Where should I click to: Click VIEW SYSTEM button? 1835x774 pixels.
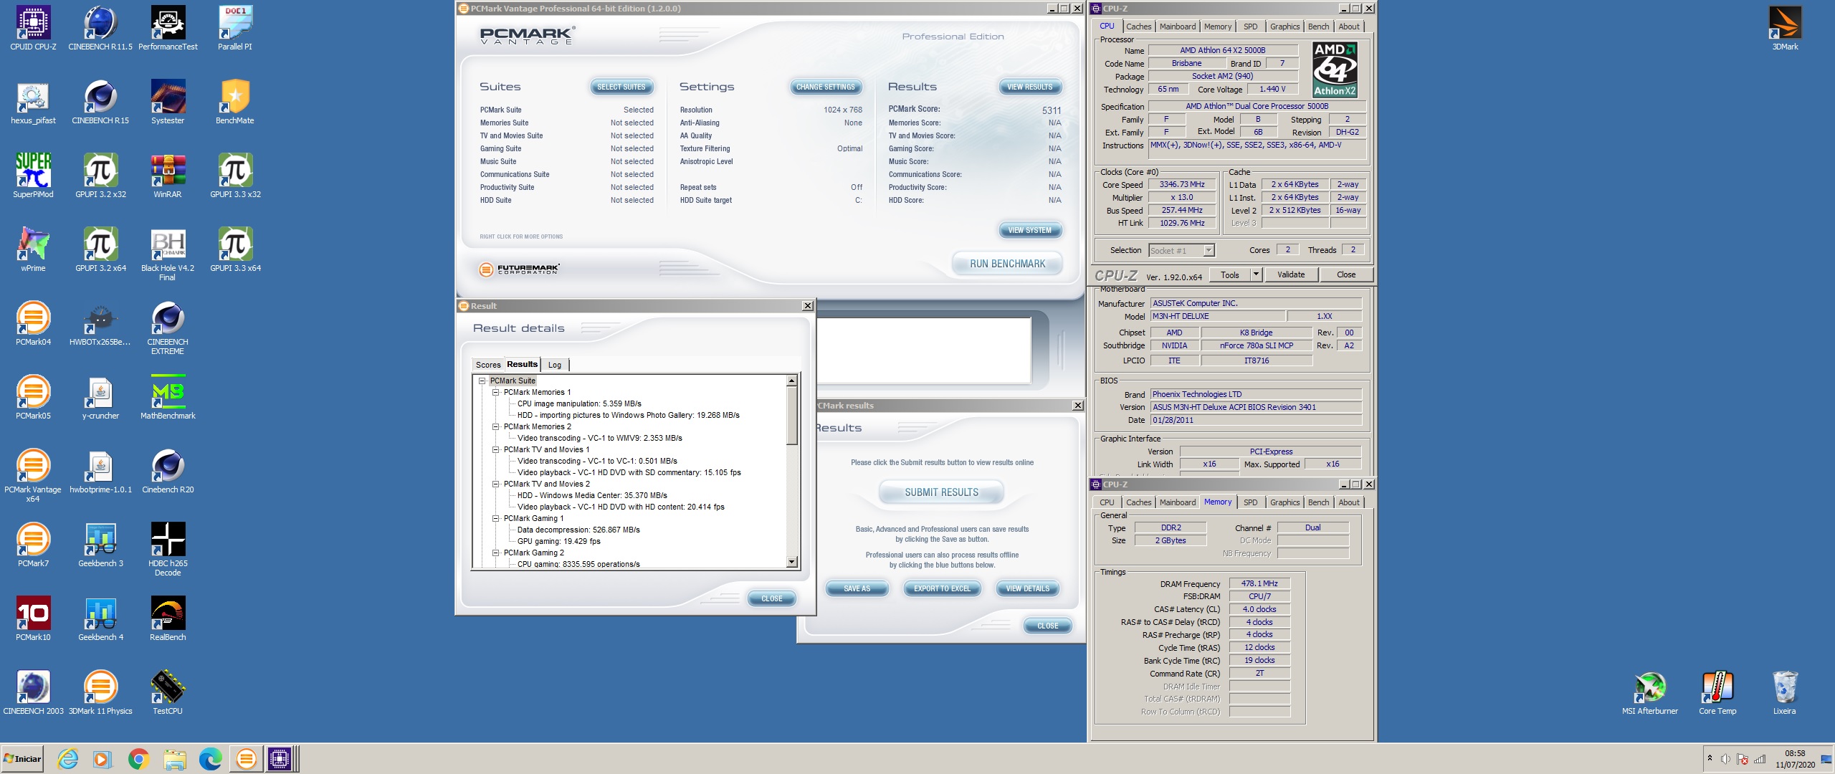(x=1030, y=231)
